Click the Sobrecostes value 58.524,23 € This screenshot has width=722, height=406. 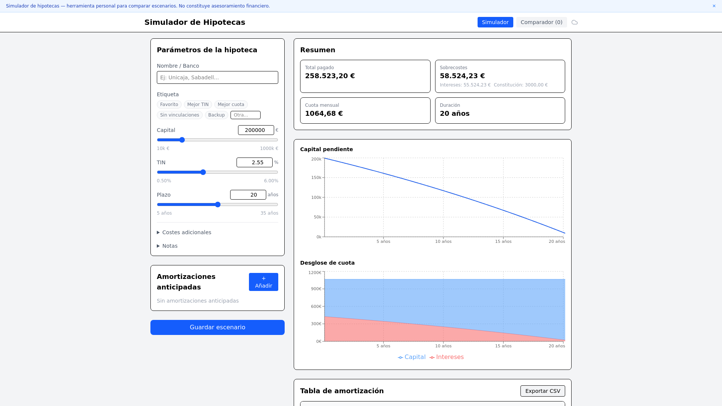462,76
